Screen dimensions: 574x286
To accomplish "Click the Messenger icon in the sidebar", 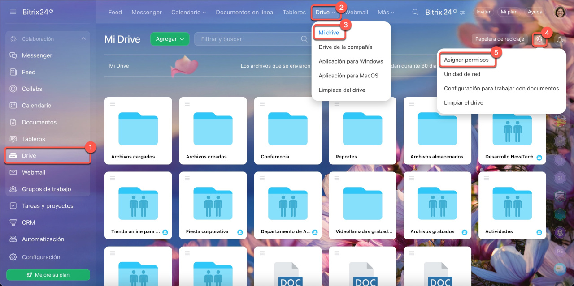I will click(13, 55).
